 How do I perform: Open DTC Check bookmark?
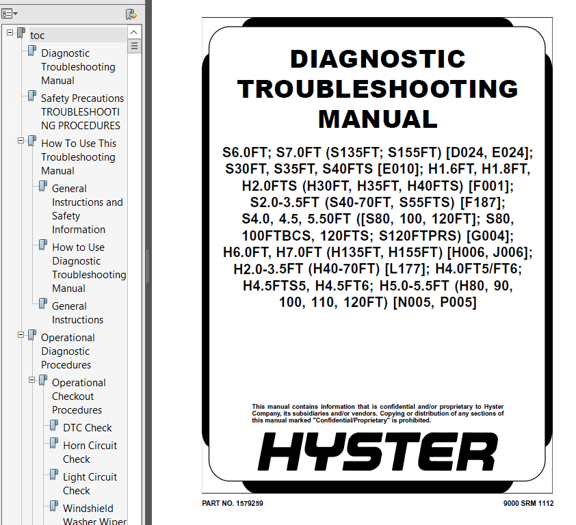88,428
